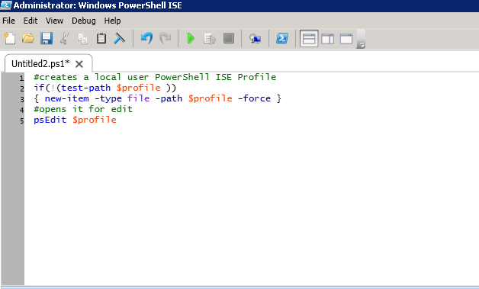Click the New script toolbar icon
Image resolution: width=479 pixels, height=289 pixels.
tap(9, 38)
